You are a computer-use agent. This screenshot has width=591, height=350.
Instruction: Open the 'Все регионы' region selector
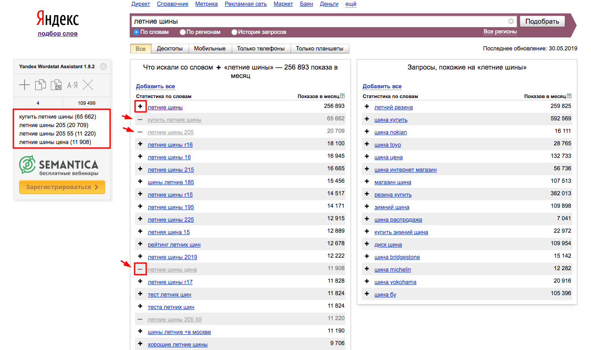pyautogui.click(x=500, y=32)
